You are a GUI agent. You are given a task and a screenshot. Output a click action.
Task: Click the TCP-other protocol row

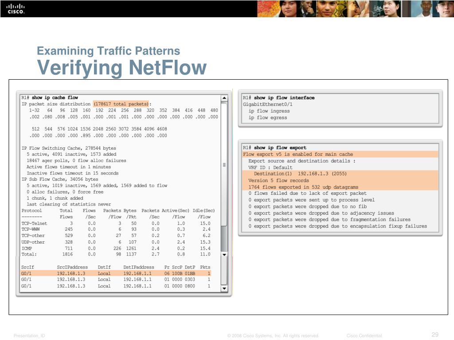116,236
